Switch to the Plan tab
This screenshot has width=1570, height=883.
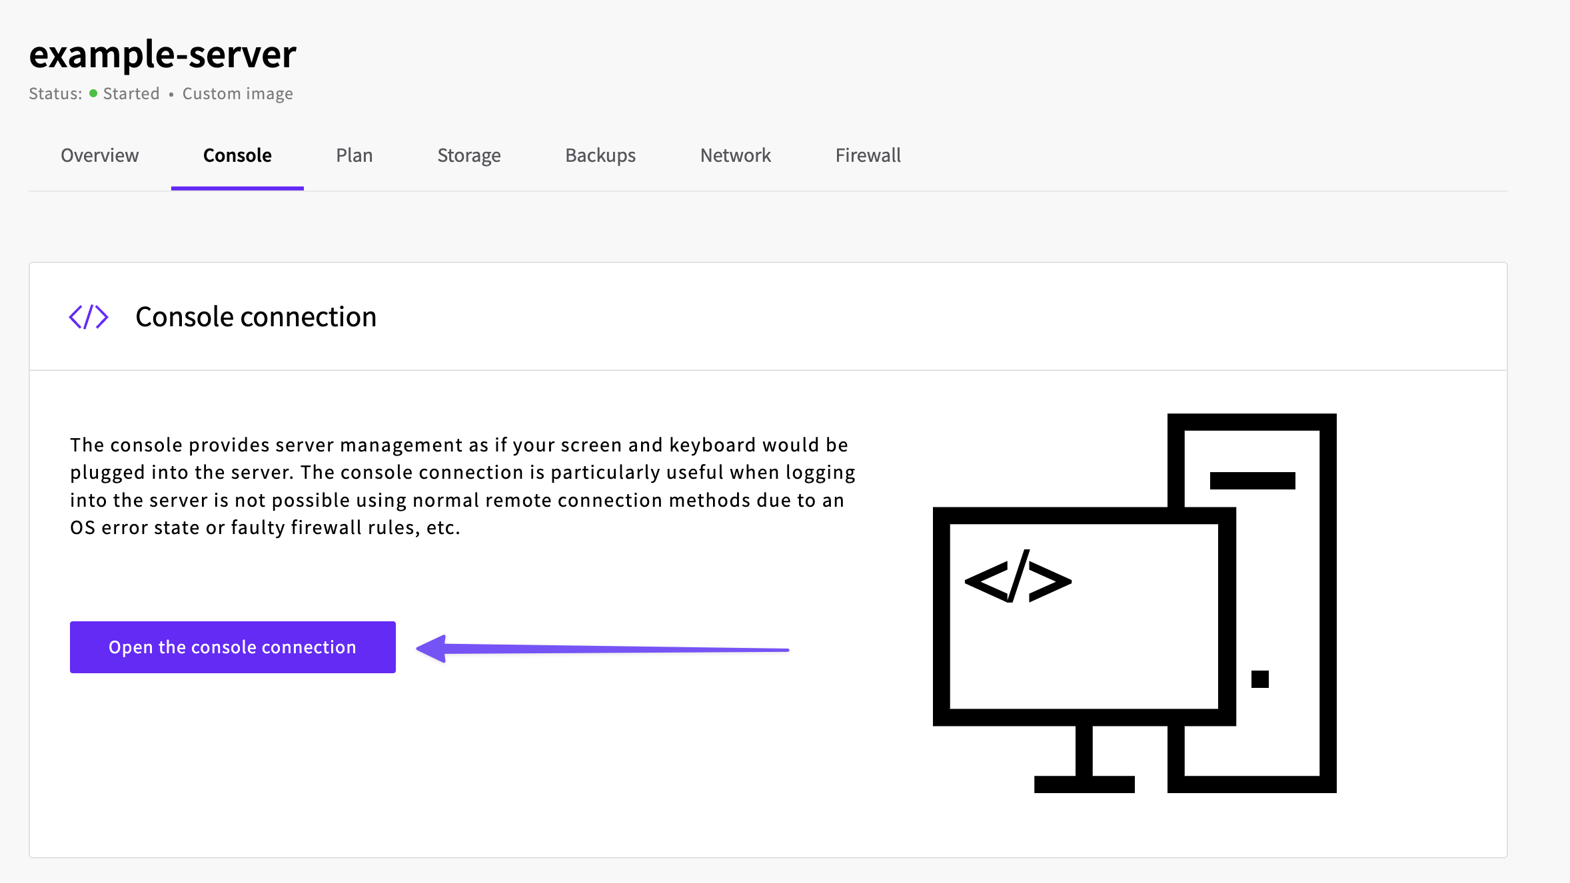[354, 155]
